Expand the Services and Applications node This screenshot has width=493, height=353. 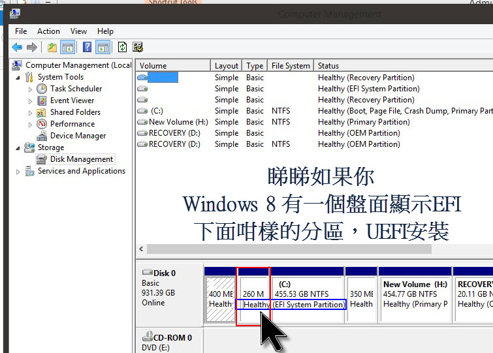18,172
